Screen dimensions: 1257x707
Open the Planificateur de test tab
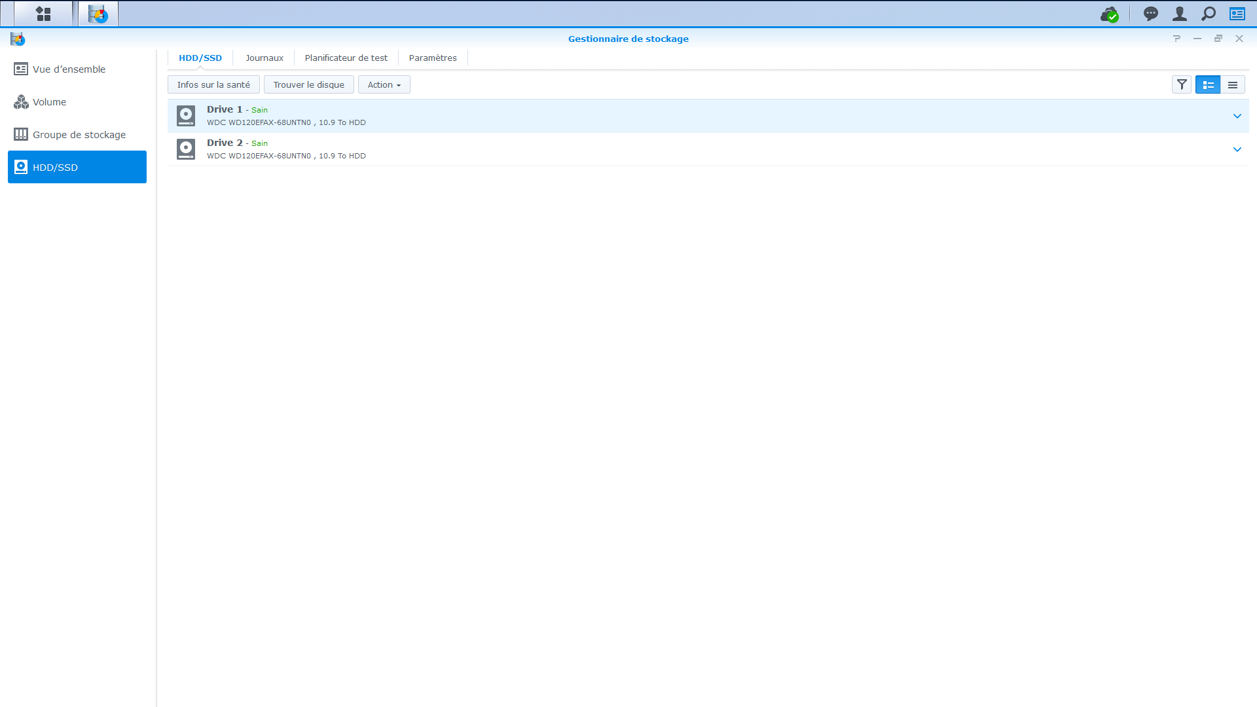tap(346, 58)
